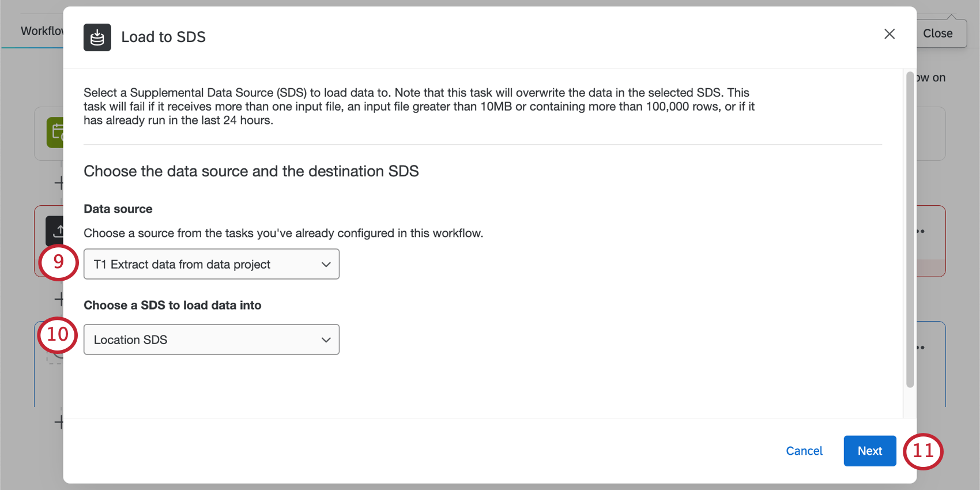Click the dialog's vertical scrollbar
980x490 pixels.
[910, 231]
